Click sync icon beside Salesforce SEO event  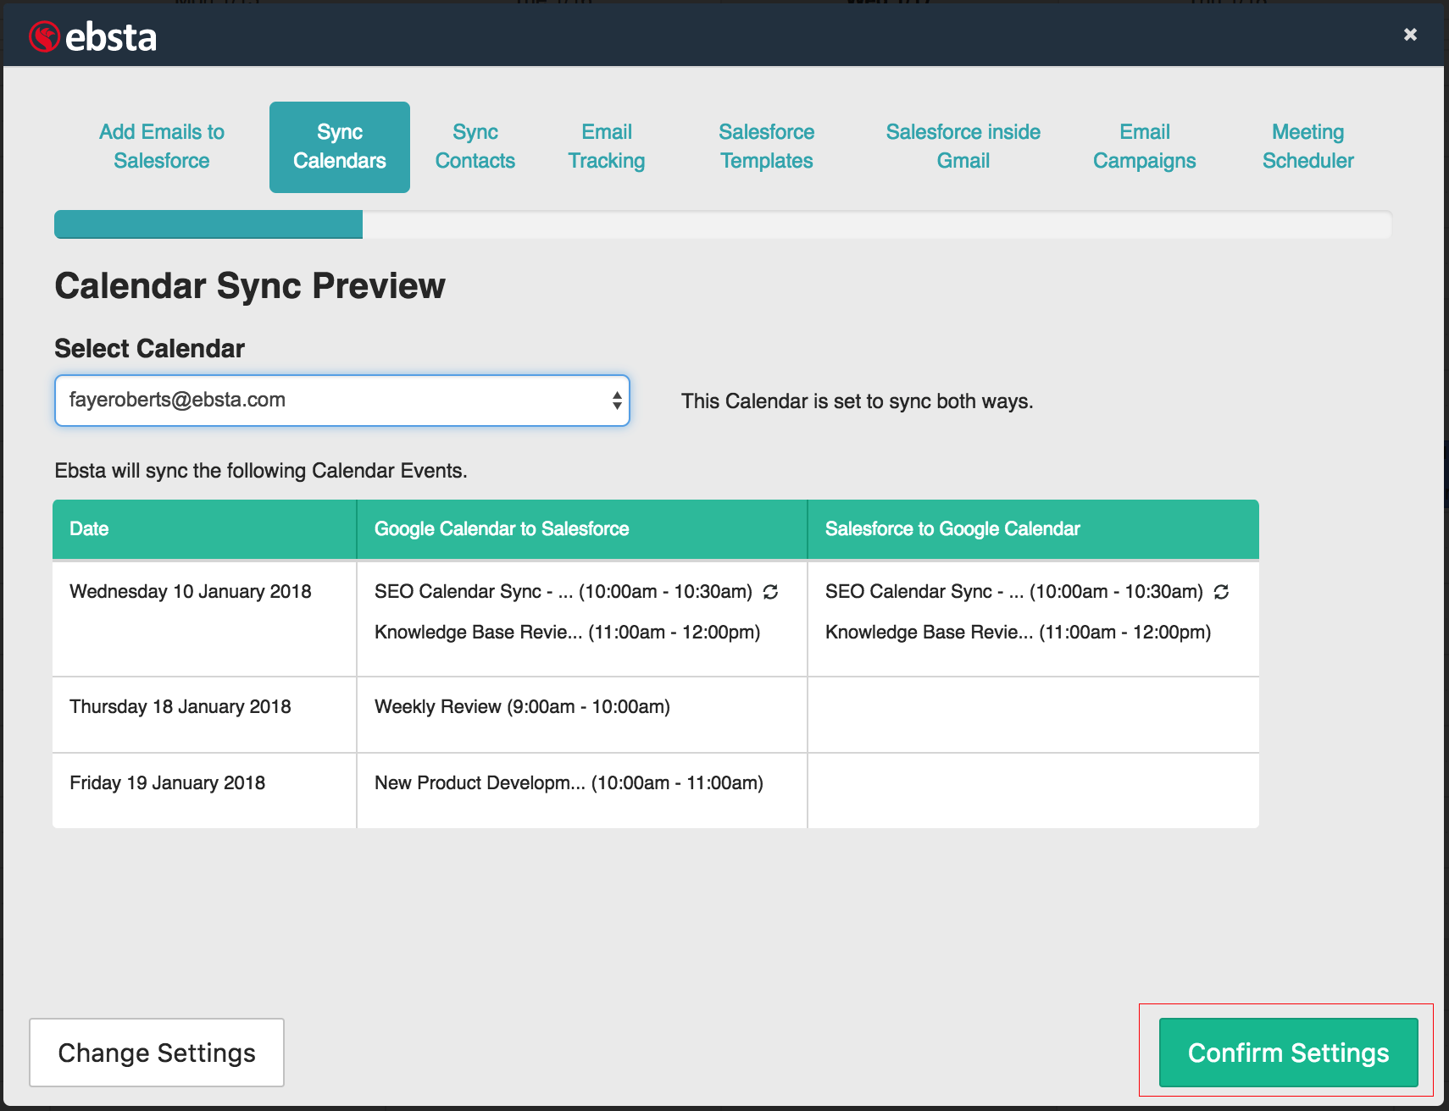(x=1221, y=592)
